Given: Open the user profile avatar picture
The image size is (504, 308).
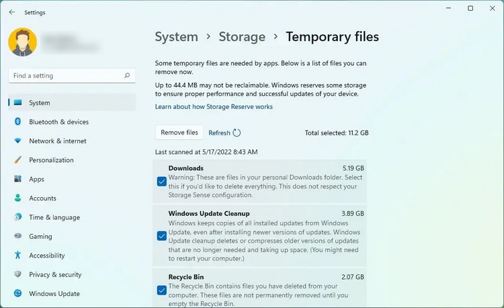Looking at the screenshot, I should coord(22,42).
